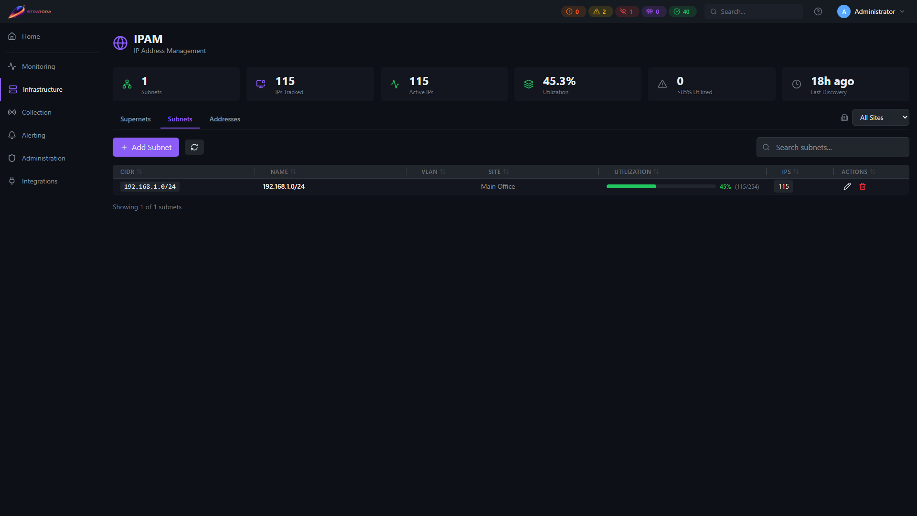
Task: Expand the Administrator user menu
Action: click(x=871, y=11)
